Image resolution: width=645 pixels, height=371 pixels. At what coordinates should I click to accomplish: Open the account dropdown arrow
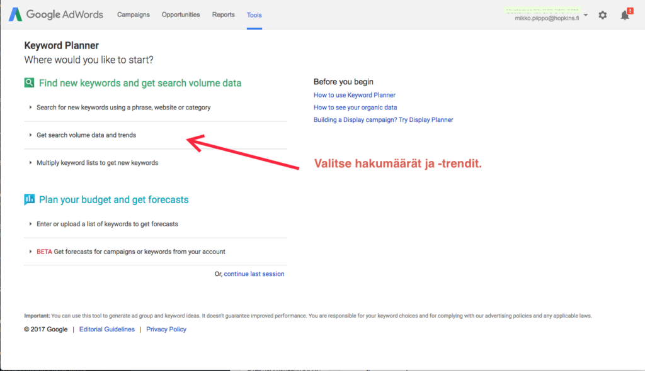[586, 15]
